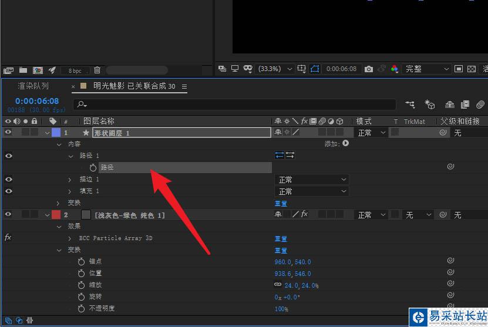Click 位置 value 938.6, 546.0

coord(292,274)
